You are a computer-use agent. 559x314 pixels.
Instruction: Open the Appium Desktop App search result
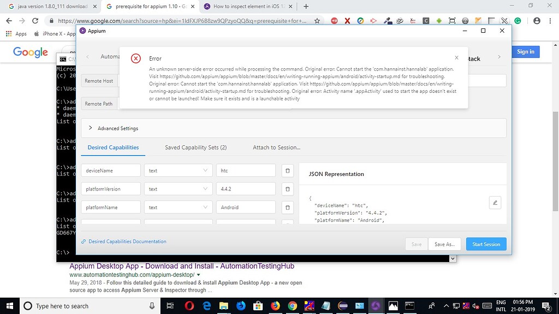[x=182, y=266]
